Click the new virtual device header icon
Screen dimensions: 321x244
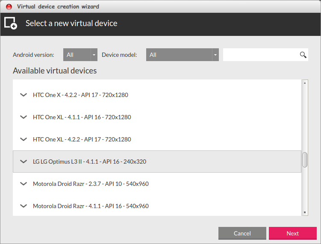click(11, 23)
